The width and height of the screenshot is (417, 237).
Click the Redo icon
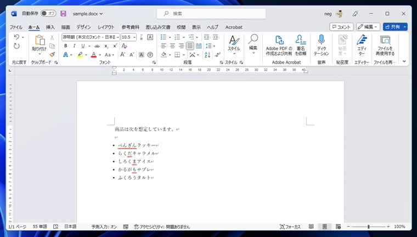16,46
